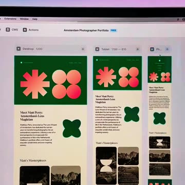Select the green clover shape in Tablet frame
The width and height of the screenshot is (185, 185).
point(132,114)
